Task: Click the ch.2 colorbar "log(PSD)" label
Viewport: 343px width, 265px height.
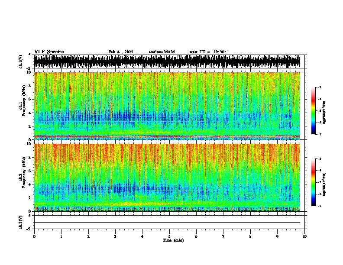Action: pyautogui.click(x=324, y=184)
